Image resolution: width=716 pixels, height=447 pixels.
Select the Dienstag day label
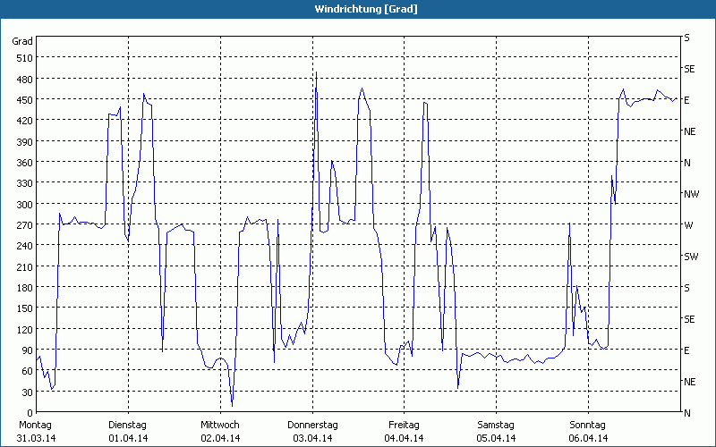127,424
